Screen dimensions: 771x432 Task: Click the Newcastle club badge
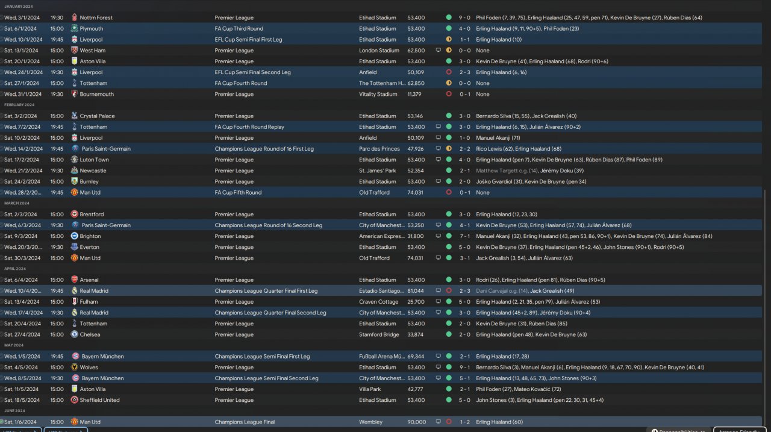point(75,171)
